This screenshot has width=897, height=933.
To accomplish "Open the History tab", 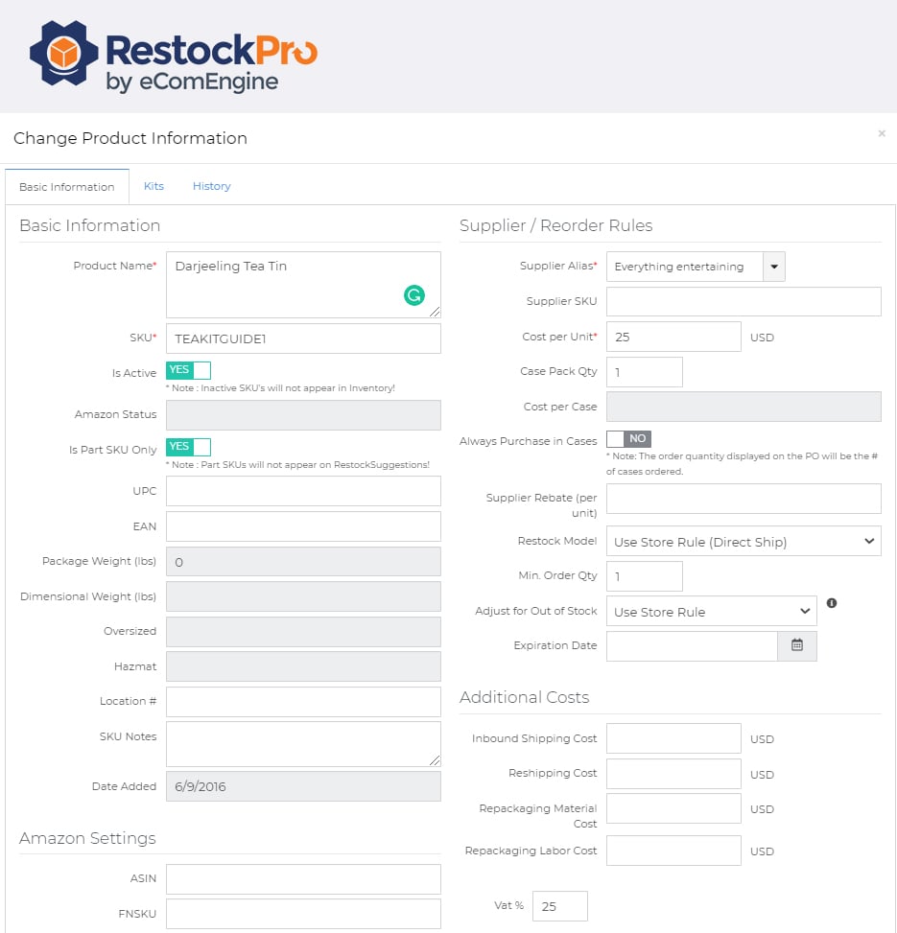I will 211,186.
